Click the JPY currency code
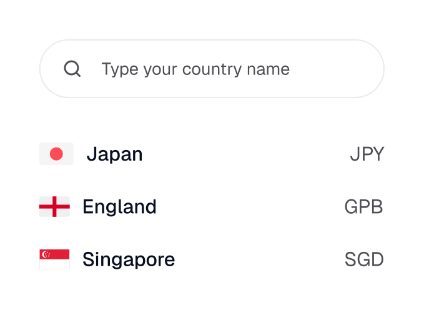The height and width of the screenshot is (320, 424). coord(367,154)
